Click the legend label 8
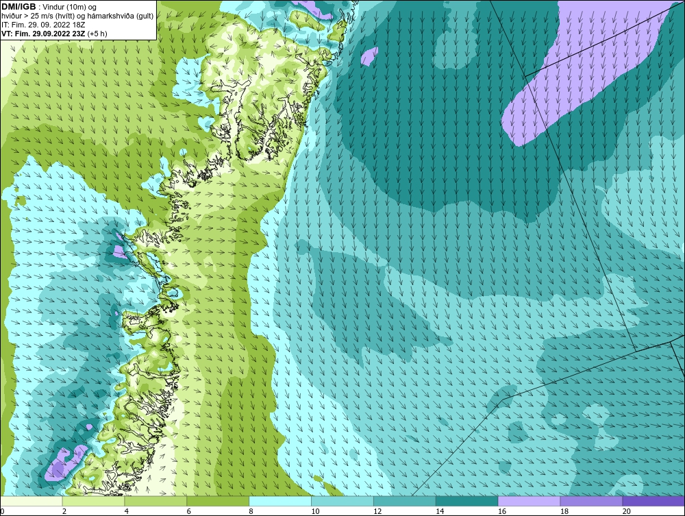 pyautogui.click(x=251, y=511)
